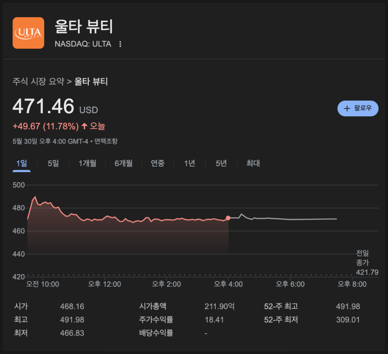Click the 최저 value 466.83
This screenshot has width=388, height=354.
click(x=72, y=333)
